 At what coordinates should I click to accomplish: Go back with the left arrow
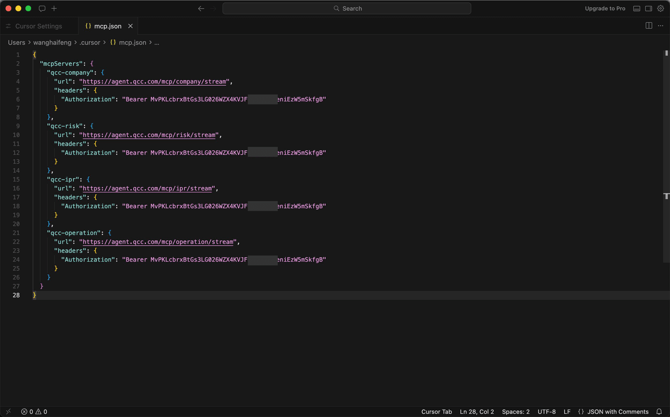pos(201,8)
